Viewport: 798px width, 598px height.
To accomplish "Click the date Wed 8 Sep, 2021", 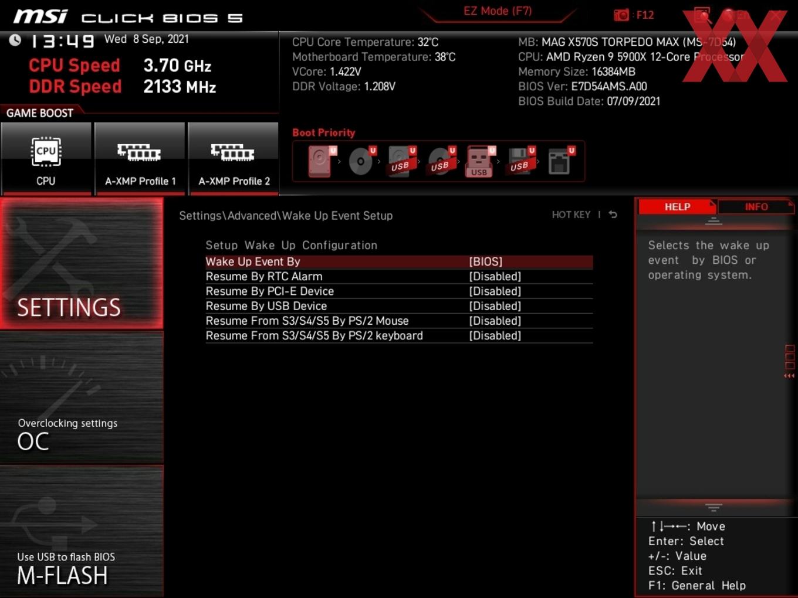I will (x=147, y=39).
